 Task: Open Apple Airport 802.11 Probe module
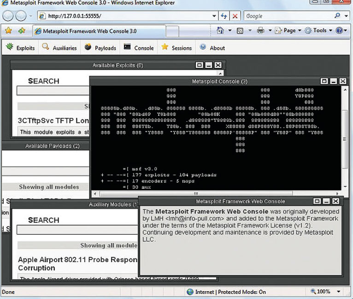(x=77, y=260)
